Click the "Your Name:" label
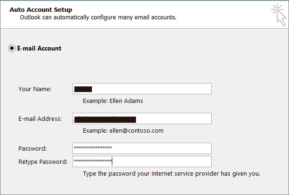 [x=35, y=89]
